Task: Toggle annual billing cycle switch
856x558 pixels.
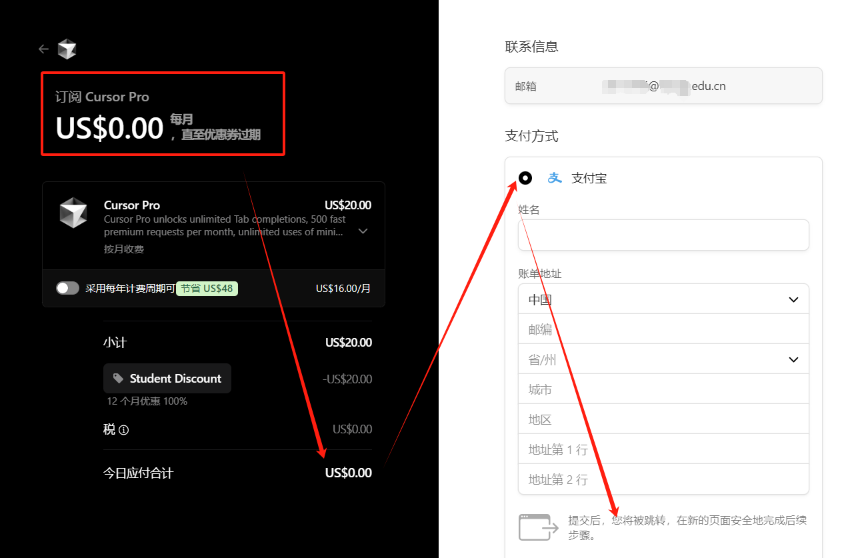Action: 67,288
